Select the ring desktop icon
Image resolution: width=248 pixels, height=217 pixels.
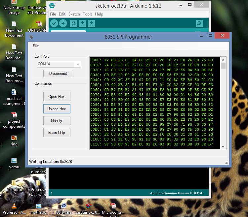coord(14,138)
